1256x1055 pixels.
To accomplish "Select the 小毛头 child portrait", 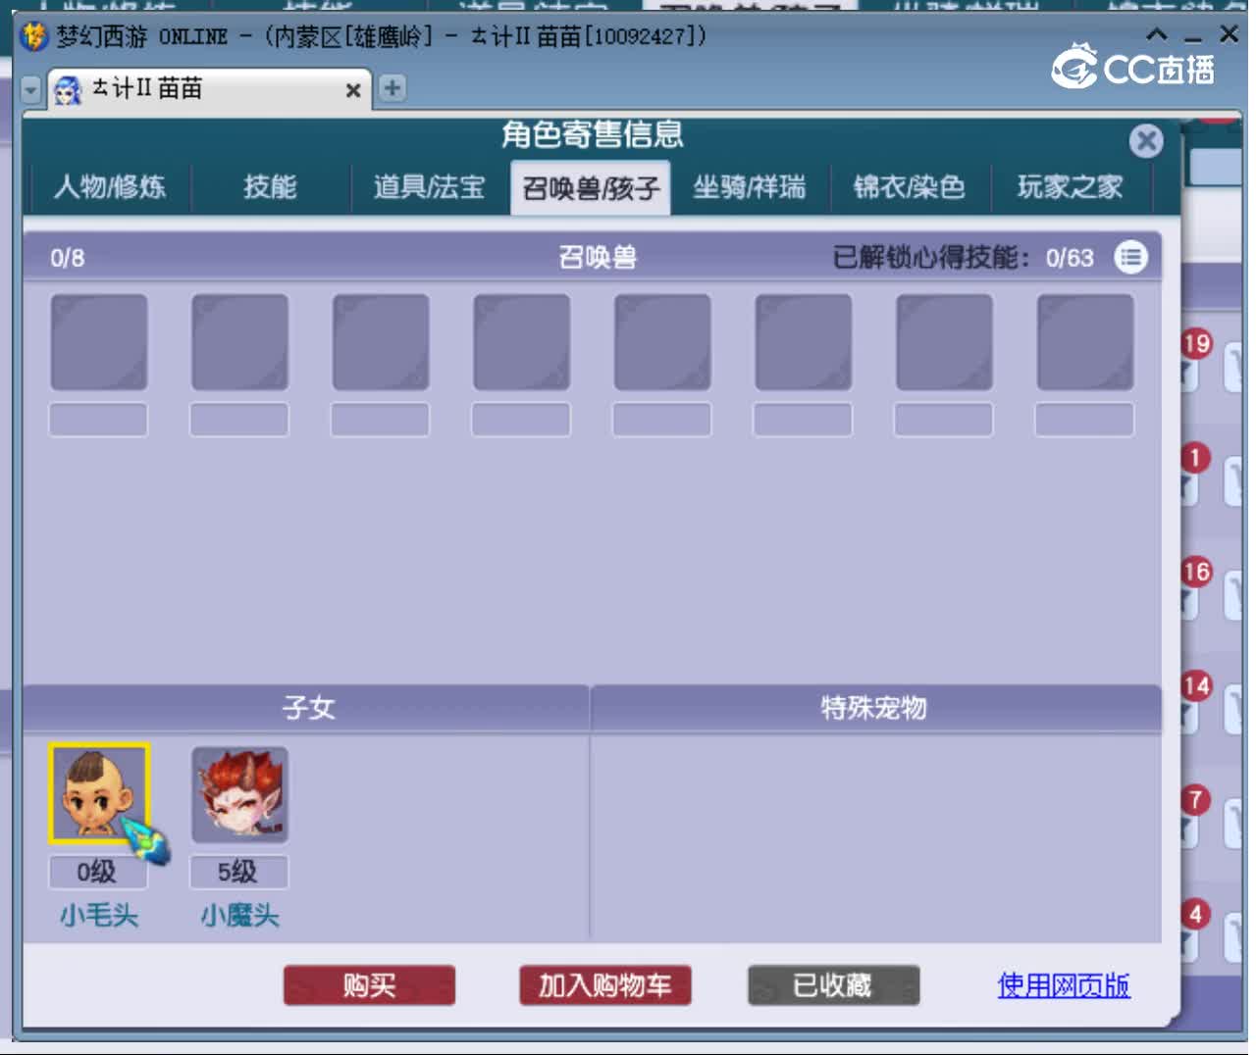I will pyautogui.click(x=99, y=794).
